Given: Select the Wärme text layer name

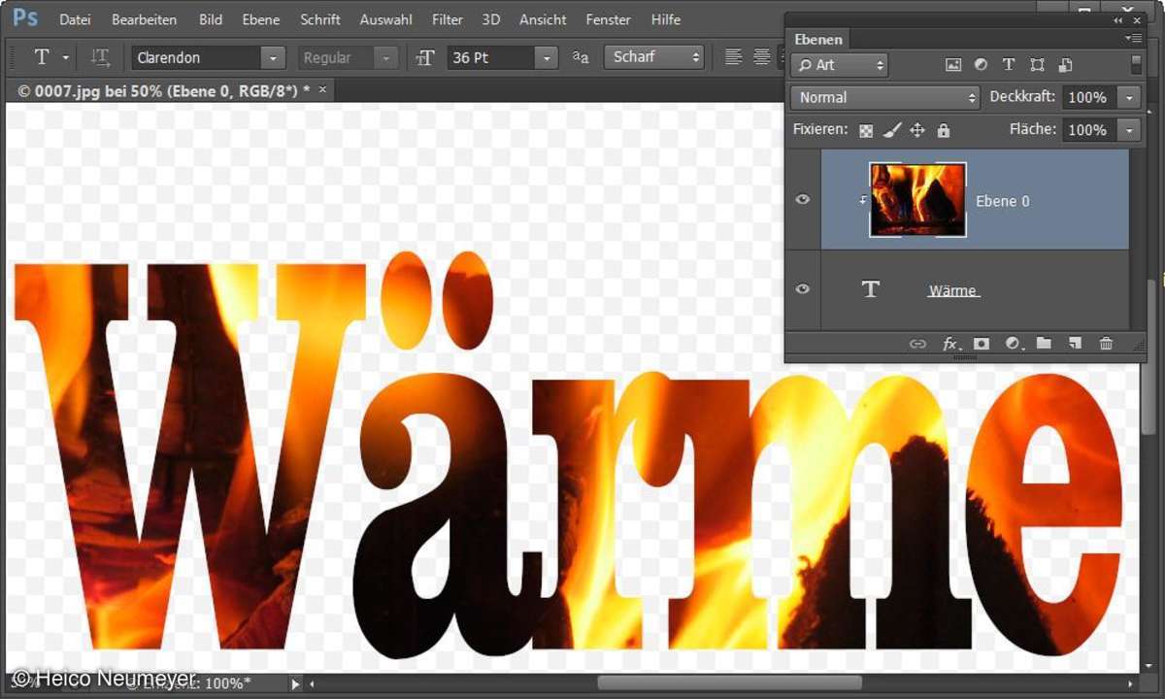Looking at the screenshot, I should point(953,290).
